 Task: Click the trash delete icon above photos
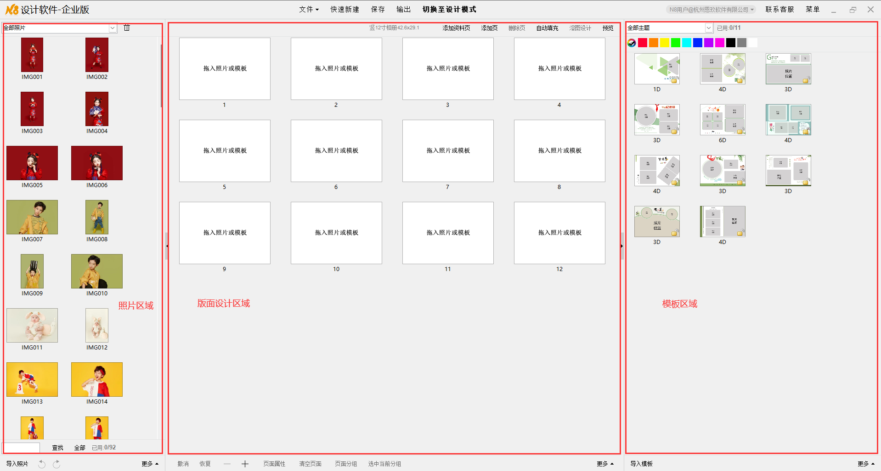tap(127, 28)
